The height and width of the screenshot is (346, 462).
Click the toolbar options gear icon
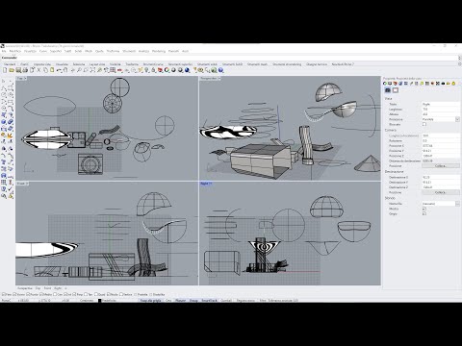(460, 64)
